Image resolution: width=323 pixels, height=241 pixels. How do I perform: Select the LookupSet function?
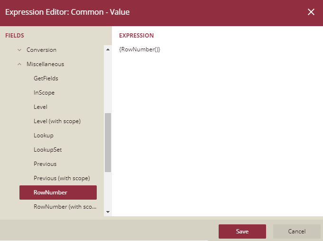(x=48, y=150)
